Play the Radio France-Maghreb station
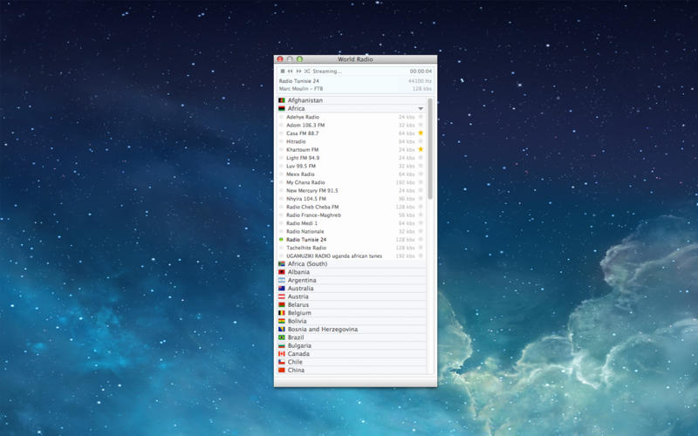Image resolution: width=698 pixels, height=436 pixels. click(313, 215)
